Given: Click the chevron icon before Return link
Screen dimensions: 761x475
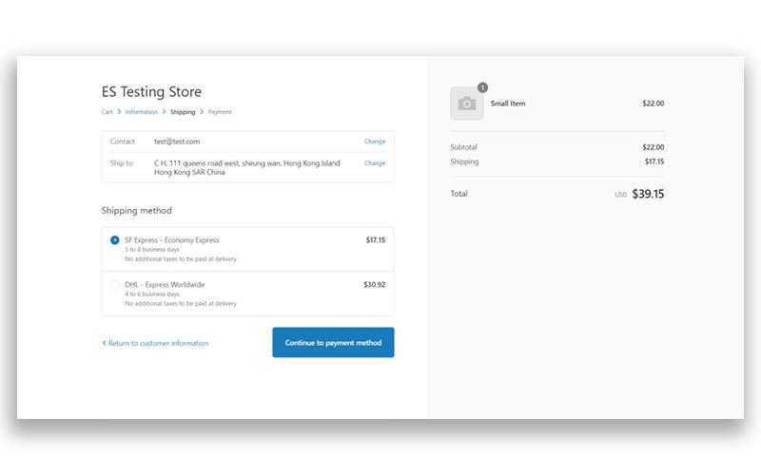Looking at the screenshot, I should (x=104, y=343).
